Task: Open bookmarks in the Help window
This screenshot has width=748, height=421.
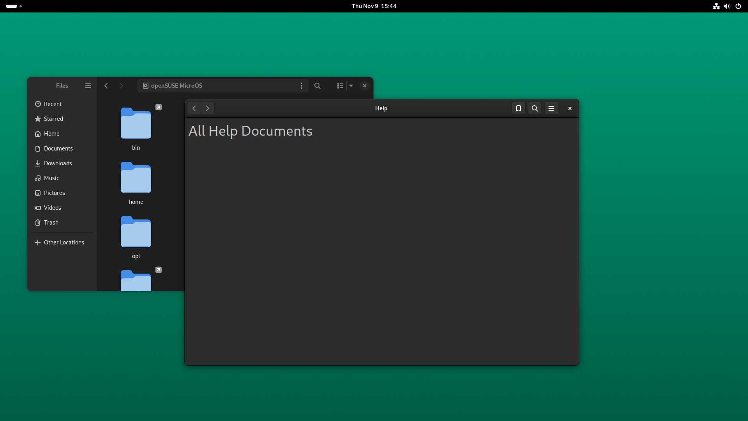Action: (x=518, y=108)
